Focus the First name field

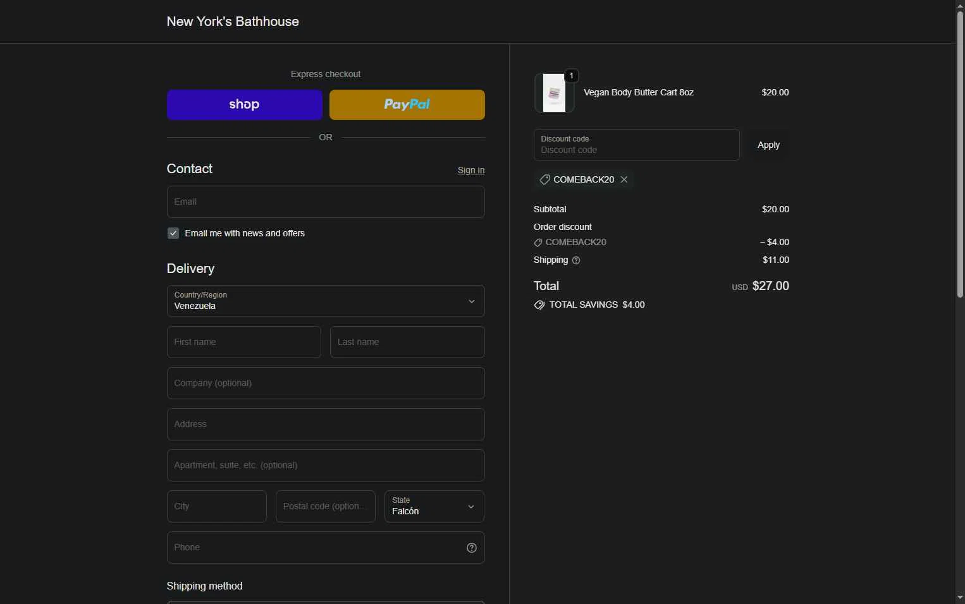point(244,342)
